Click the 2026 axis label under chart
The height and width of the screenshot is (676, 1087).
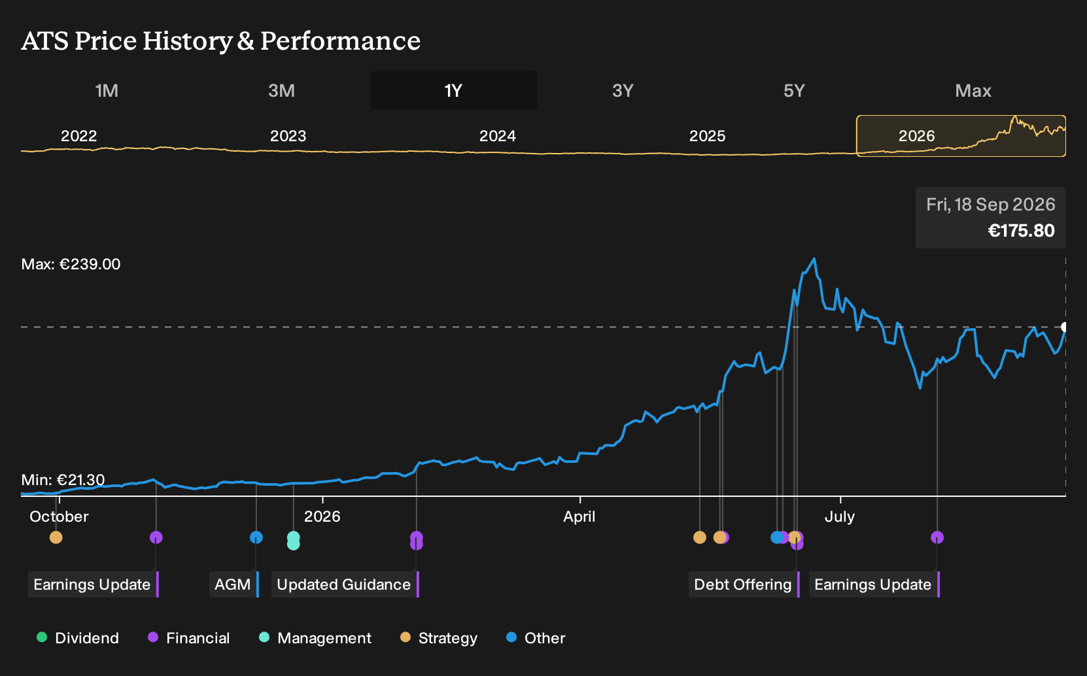(322, 516)
